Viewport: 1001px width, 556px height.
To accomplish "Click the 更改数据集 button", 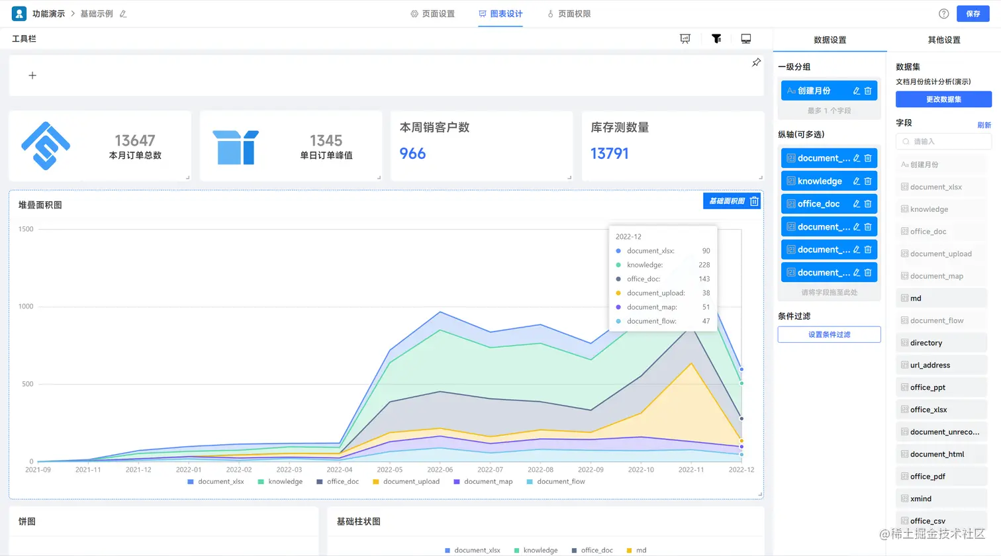I will point(943,99).
